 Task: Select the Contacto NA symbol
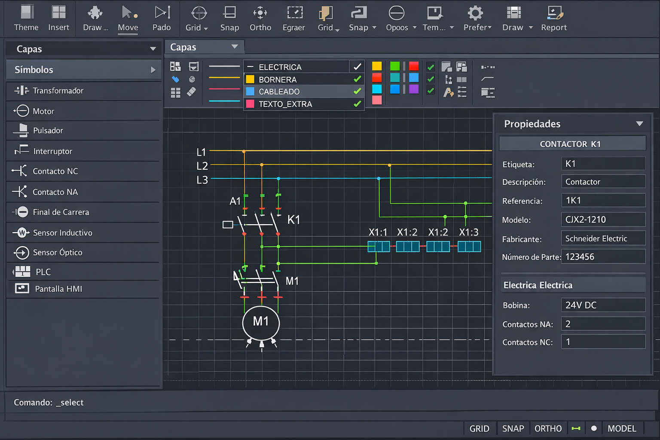coord(83,192)
